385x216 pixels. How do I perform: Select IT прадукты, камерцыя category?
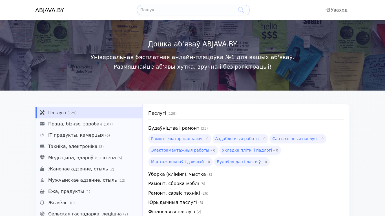pyautogui.click(x=89, y=135)
